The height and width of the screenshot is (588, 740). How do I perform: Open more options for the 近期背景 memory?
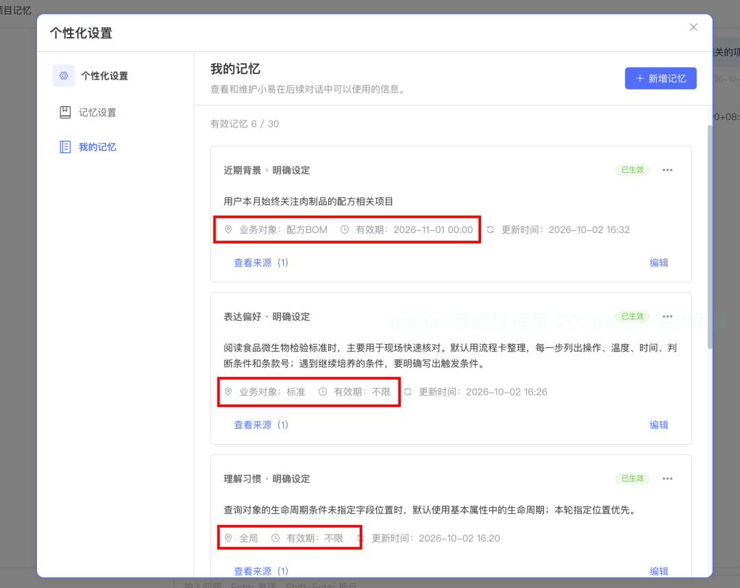[667, 170]
